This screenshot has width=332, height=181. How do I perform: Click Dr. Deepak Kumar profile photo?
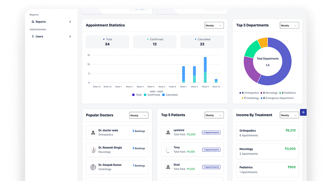coord(93,167)
